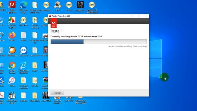197x111 pixels.
Task: Minimize the Adobe Photoshop CS6 installer window
Action: coord(132,16)
